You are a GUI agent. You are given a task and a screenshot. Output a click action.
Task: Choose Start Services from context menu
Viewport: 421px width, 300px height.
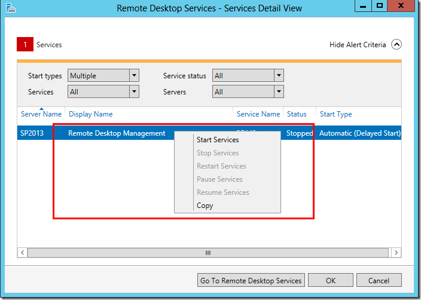coord(218,140)
